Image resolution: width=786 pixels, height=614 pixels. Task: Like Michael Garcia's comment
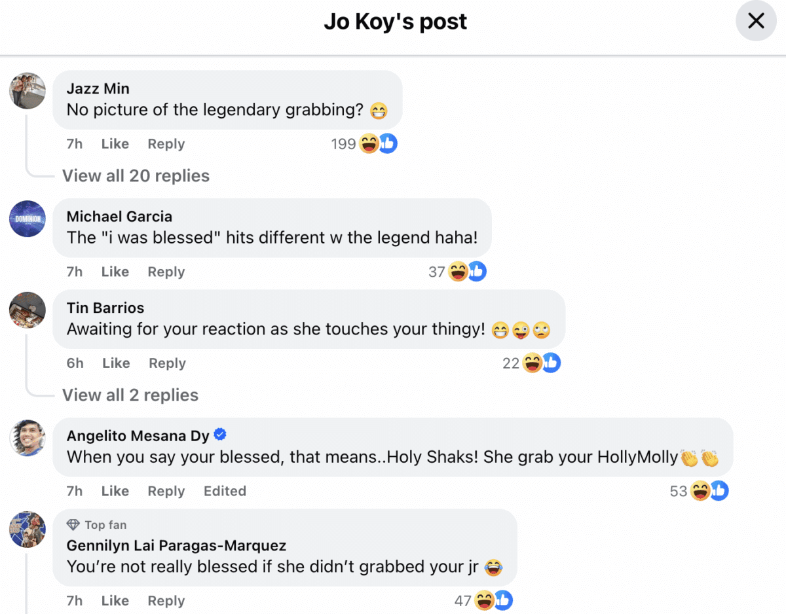(115, 271)
